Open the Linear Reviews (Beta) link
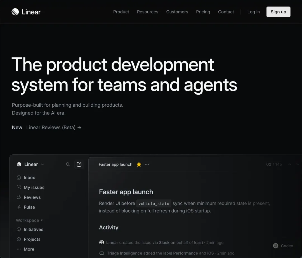Image resolution: width=302 pixels, height=258 pixels. 54,127
